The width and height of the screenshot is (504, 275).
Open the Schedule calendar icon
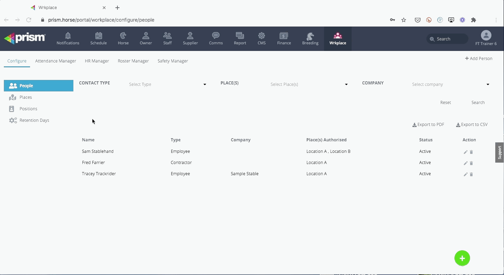tap(99, 36)
